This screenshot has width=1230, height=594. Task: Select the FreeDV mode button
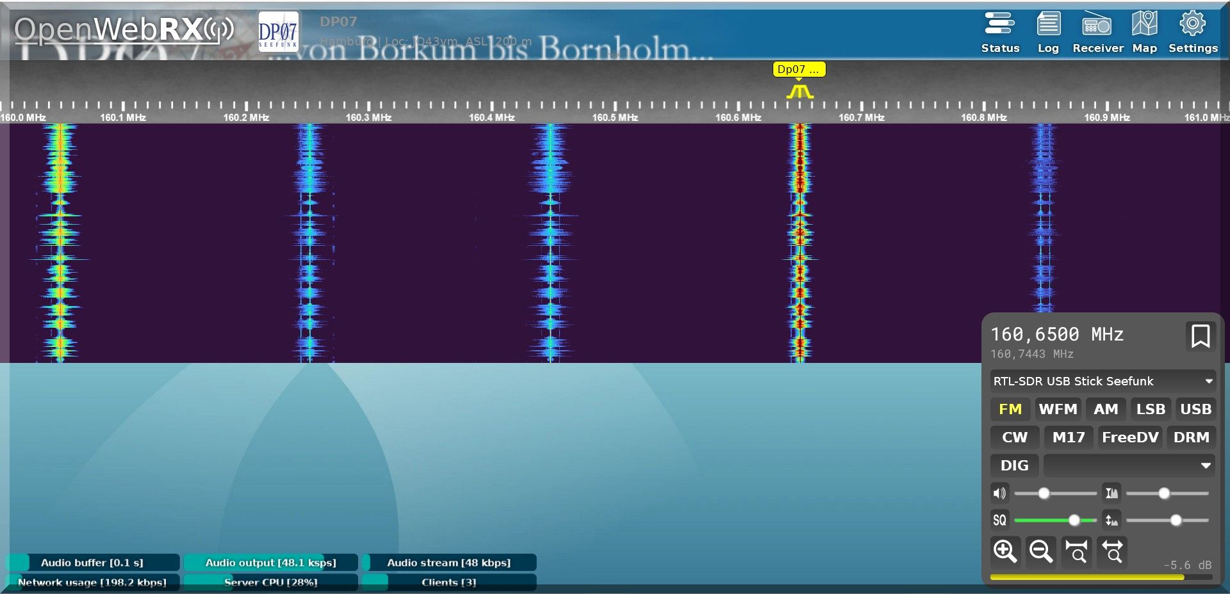click(x=1129, y=437)
